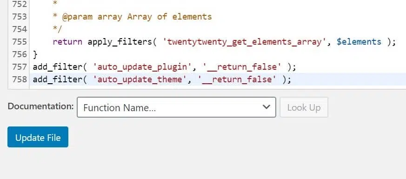Image resolution: width=406 pixels, height=179 pixels.
Task: Click 'twentytwenty_get_elements_array' filter name
Action: tap(245, 42)
